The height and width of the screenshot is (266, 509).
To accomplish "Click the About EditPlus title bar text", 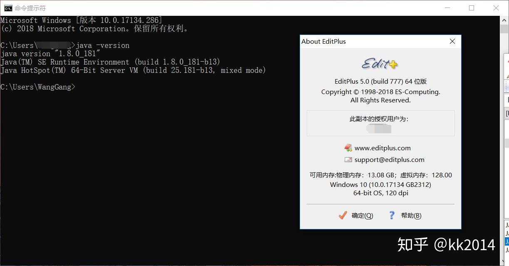I will [x=324, y=41].
